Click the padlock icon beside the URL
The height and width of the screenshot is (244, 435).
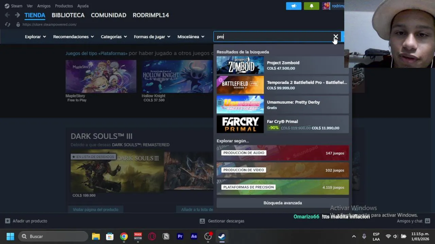(18, 24)
